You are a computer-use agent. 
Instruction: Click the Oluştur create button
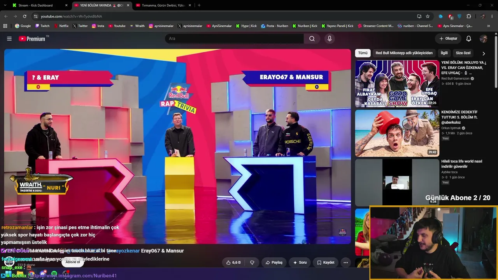(448, 38)
